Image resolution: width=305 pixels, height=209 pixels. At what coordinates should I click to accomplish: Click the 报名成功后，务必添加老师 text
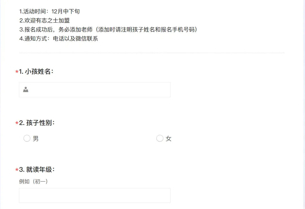tap(56, 30)
